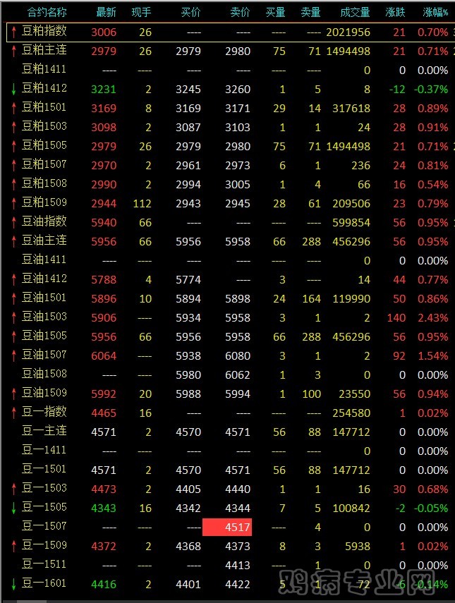Sort by 合约名称 column header
The image size is (455, 603).
(x=47, y=13)
